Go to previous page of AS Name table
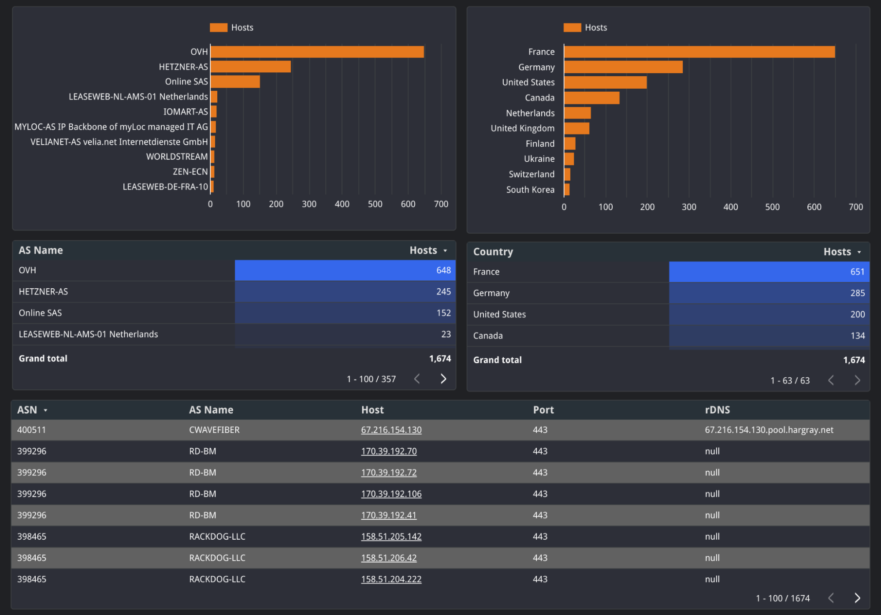The width and height of the screenshot is (881, 615). pos(417,379)
